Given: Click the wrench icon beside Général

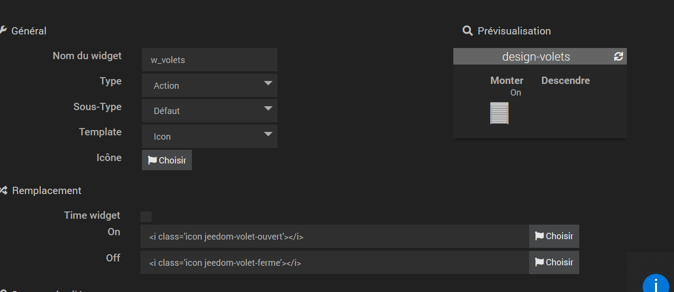Looking at the screenshot, I should (x=3, y=30).
